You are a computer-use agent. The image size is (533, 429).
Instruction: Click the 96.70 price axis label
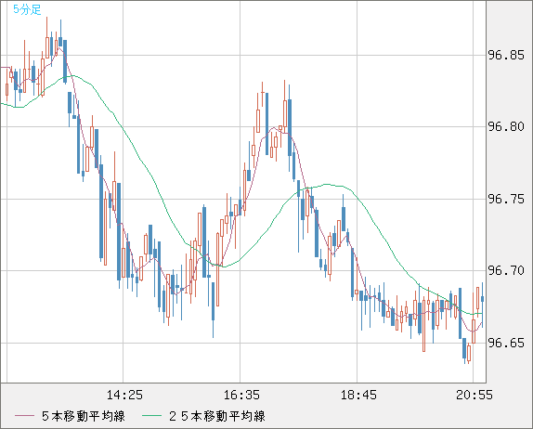tap(506, 271)
